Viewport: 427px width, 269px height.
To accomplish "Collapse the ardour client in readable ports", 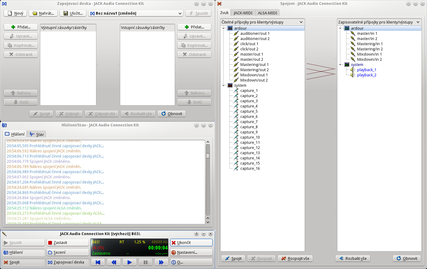I will (x=224, y=28).
